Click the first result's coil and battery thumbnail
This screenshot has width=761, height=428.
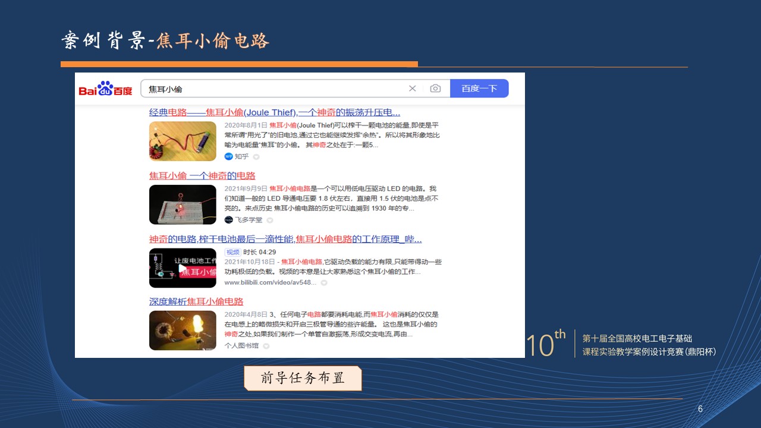tap(183, 141)
